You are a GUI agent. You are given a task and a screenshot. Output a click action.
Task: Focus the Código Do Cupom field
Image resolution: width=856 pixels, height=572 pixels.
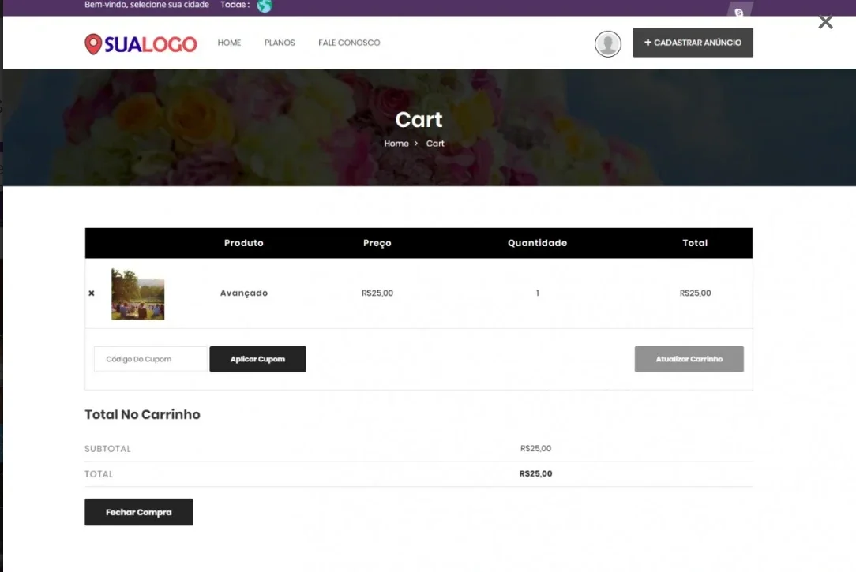pos(151,359)
